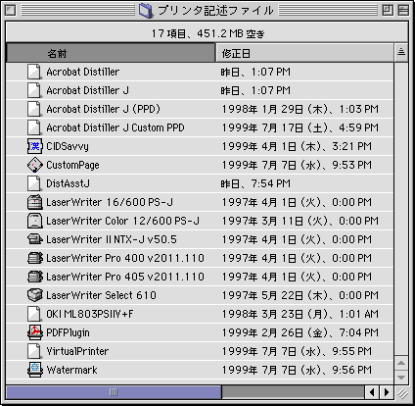This screenshot has height=406, width=415.
Task: Click the LaserWriter Pro 400 printer icon
Action: (x=35, y=258)
